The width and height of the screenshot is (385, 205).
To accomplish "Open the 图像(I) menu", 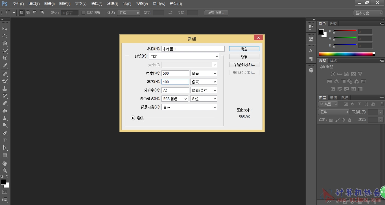I will point(49,4).
